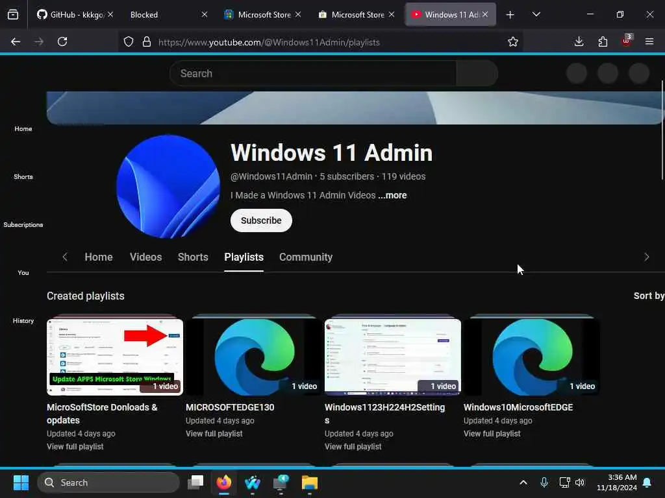Subscribe to Windows 11 Admin channel
Screen dimensions: 665x498
pos(261,220)
